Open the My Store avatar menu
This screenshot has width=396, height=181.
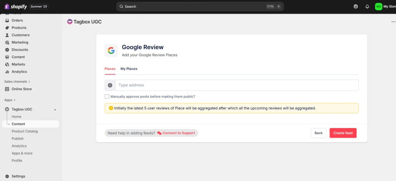point(379,7)
